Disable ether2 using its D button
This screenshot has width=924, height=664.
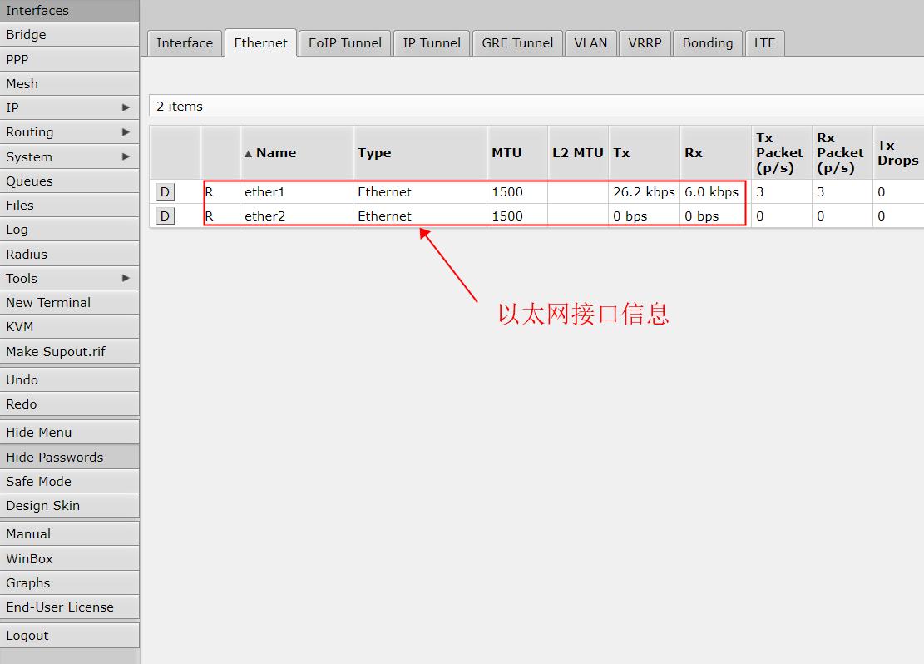click(x=165, y=216)
